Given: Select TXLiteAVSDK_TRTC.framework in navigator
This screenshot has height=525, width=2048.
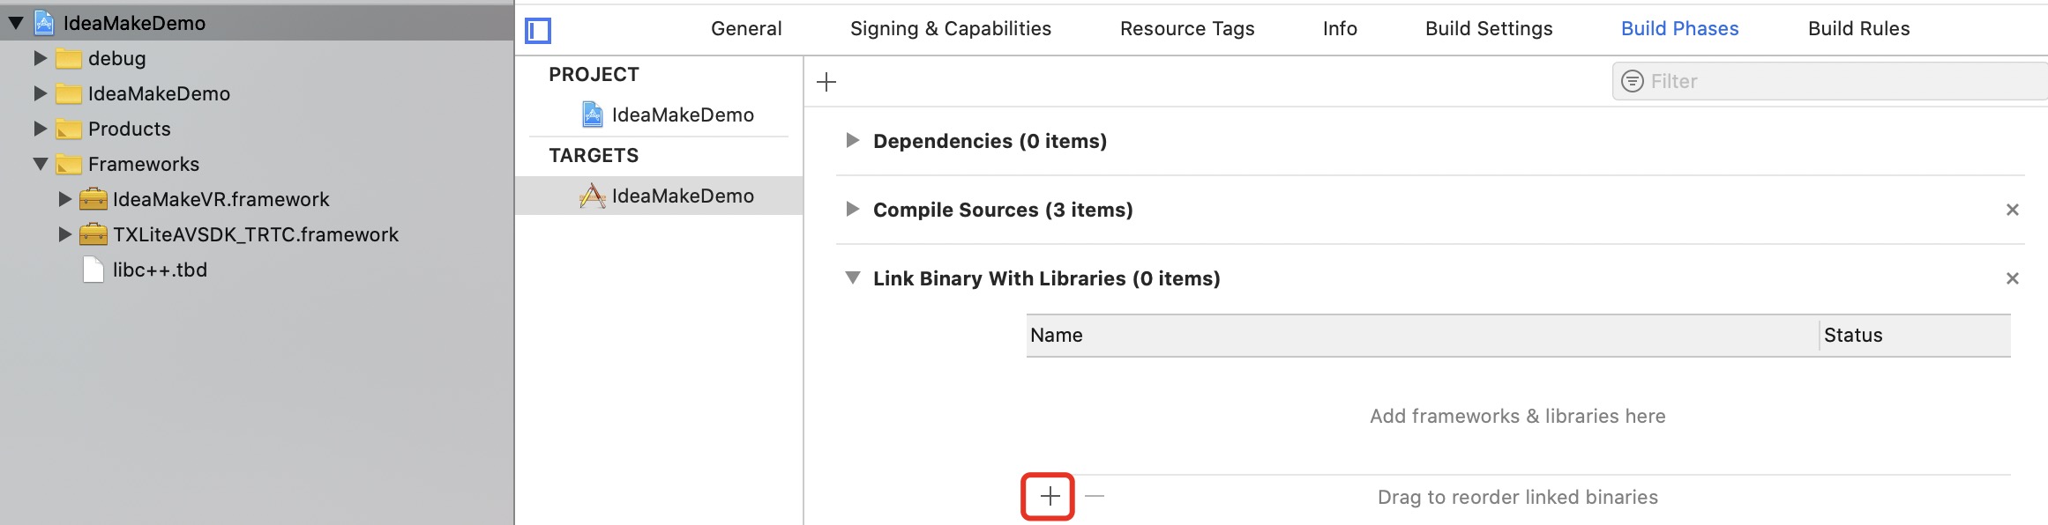Looking at the screenshot, I should 255,234.
